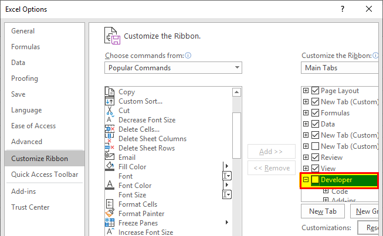Uncheck the View tab checkbox
The width and height of the screenshot is (383, 236).
click(x=315, y=169)
